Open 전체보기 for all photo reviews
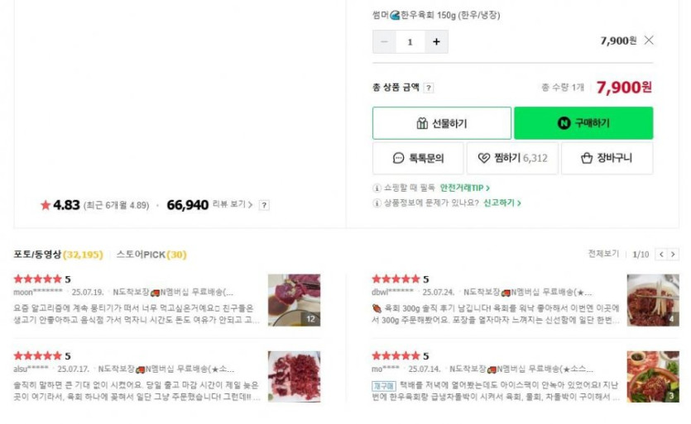The height and width of the screenshot is (424, 691). (603, 254)
